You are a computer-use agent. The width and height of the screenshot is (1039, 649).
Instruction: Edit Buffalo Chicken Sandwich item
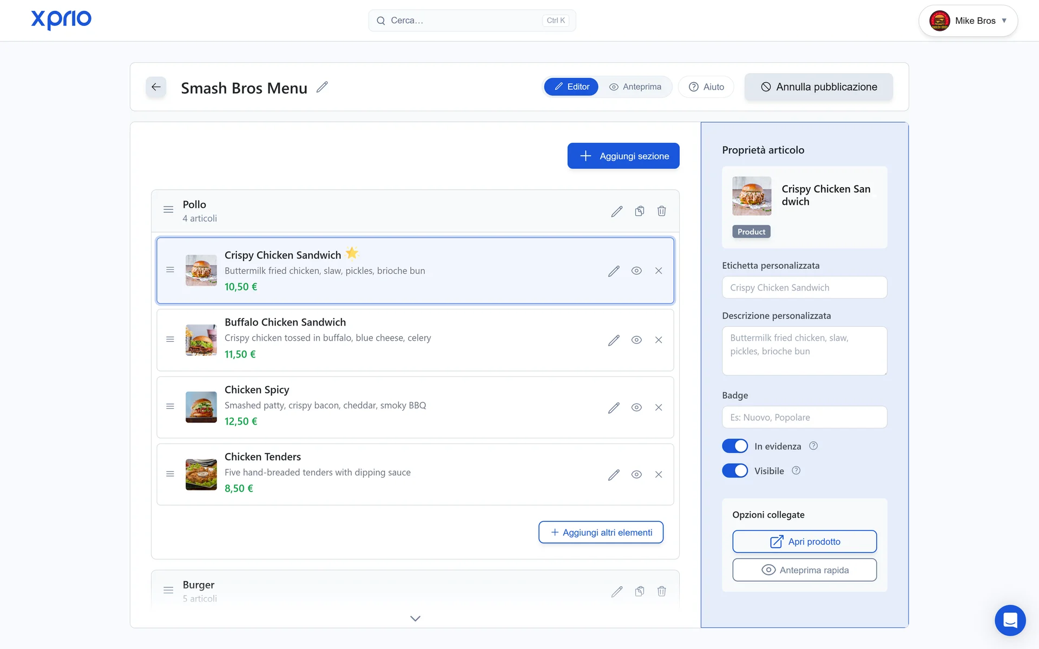[614, 340]
